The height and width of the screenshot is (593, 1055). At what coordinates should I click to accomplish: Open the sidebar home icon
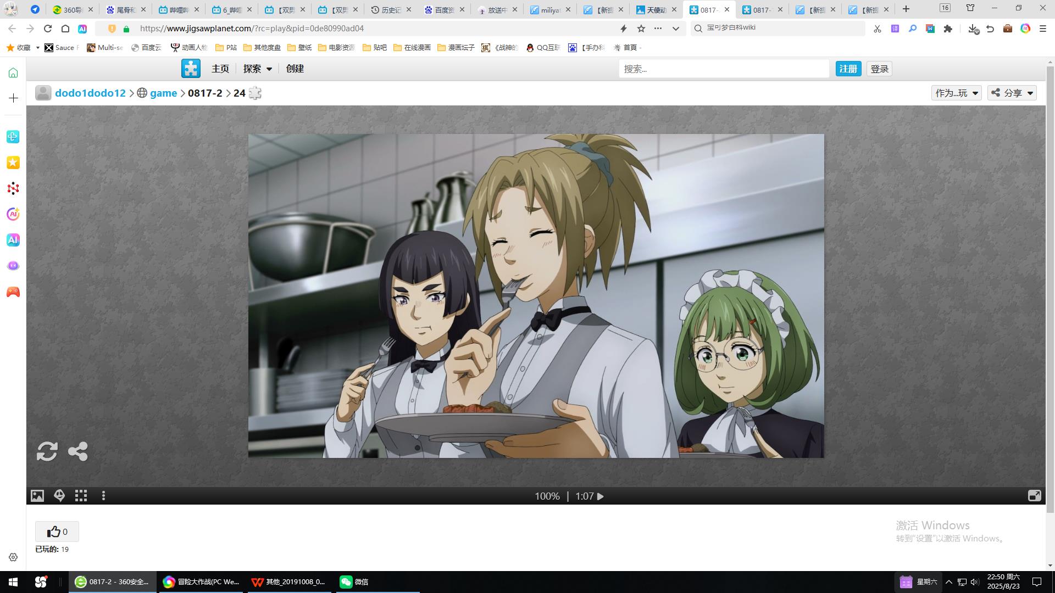click(x=13, y=72)
